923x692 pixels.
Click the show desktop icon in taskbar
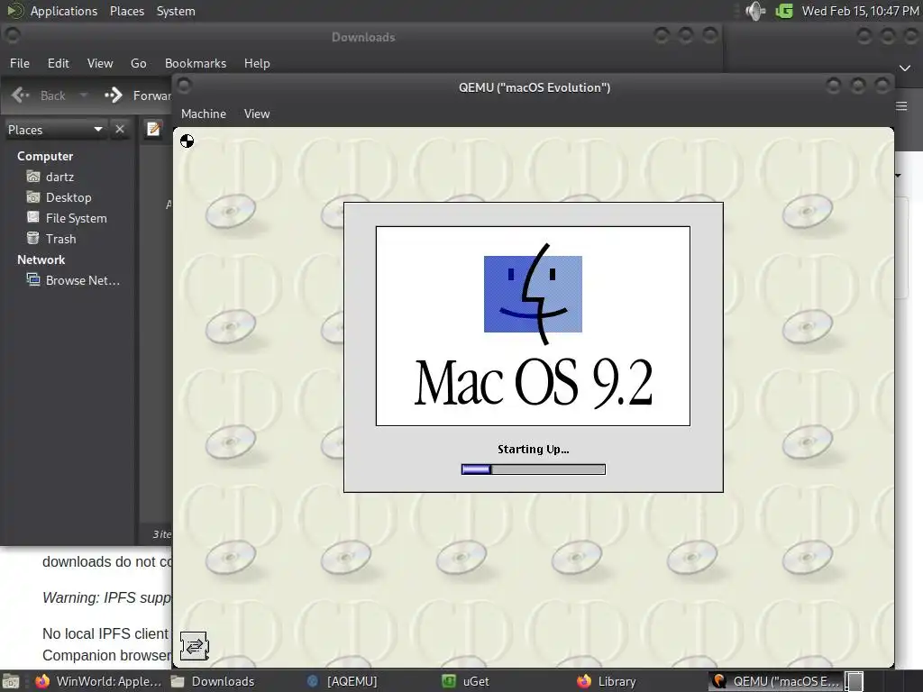tap(11, 681)
